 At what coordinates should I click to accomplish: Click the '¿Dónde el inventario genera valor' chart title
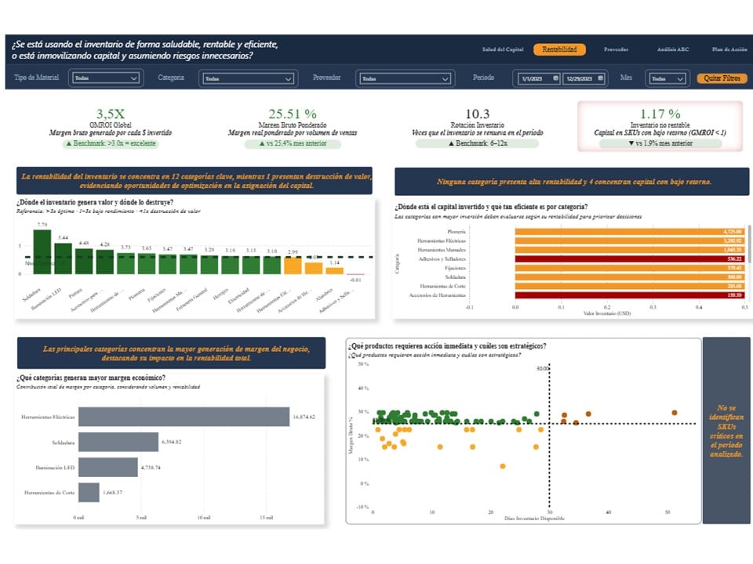pos(95,202)
